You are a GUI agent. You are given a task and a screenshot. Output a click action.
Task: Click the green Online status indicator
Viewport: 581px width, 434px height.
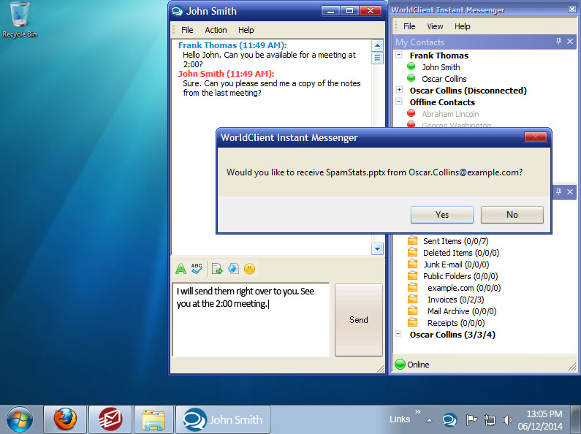click(400, 365)
